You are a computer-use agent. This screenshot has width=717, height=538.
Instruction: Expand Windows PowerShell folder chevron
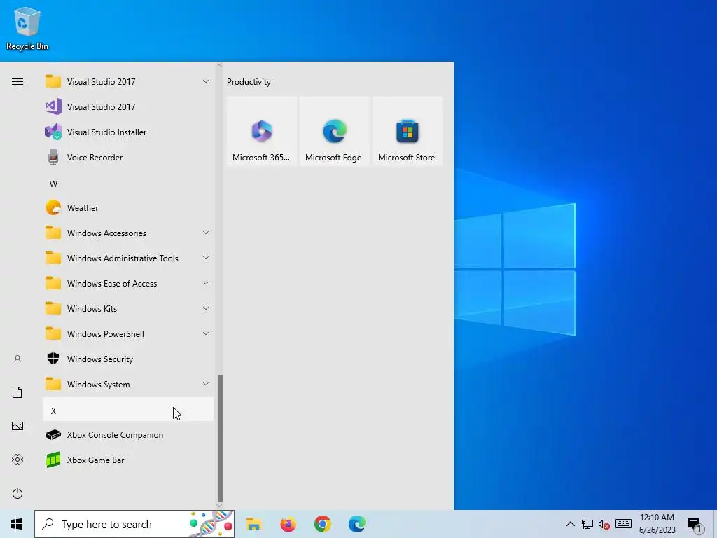[206, 333]
